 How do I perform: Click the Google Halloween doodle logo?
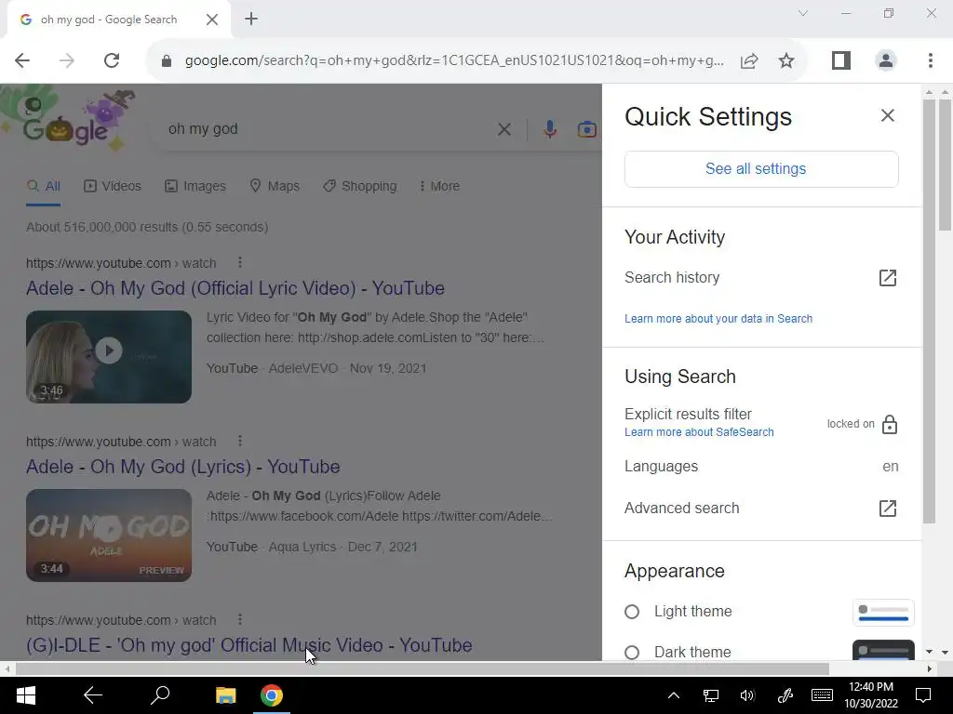(68, 120)
